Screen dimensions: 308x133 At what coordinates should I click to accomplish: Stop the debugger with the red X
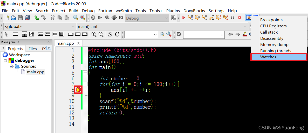tap(239, 18)
